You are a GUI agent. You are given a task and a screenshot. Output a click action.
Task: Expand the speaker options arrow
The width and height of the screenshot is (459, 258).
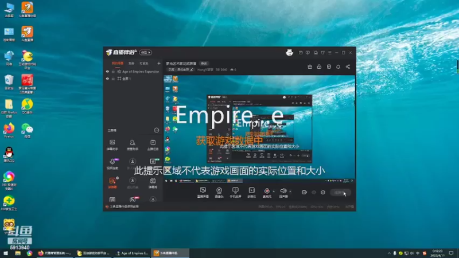(x=290, y=191)
